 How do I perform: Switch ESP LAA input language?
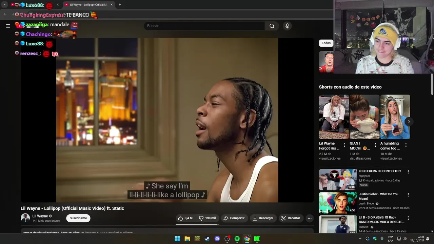(391, 239)
